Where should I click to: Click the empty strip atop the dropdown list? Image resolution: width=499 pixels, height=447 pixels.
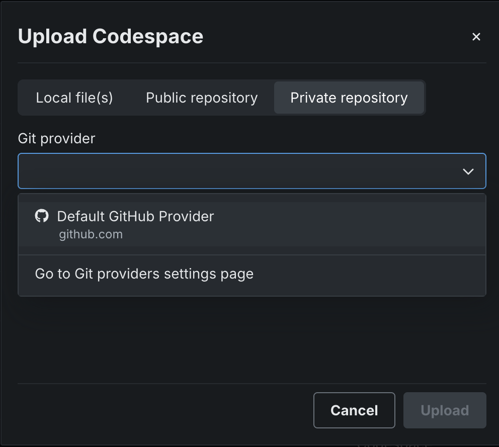[x=252, y=198]
